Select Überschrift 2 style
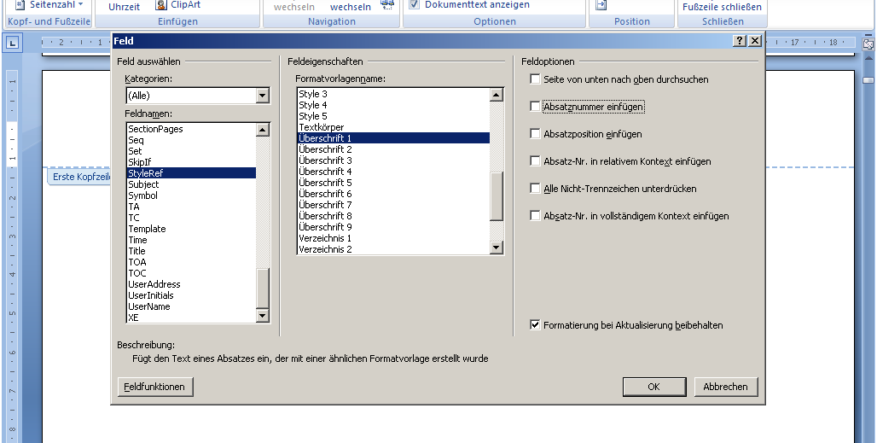Image resolution: width=877 pixels, height=443 pixels. (394, 149)
